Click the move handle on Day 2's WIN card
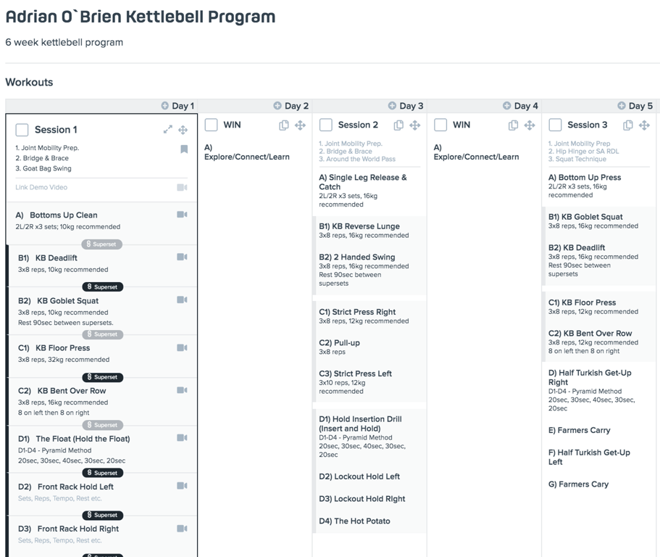The image size is (660, 557). [x=300, y=125]
